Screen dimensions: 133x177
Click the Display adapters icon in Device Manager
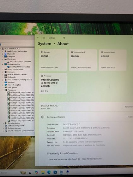point(6,64)
